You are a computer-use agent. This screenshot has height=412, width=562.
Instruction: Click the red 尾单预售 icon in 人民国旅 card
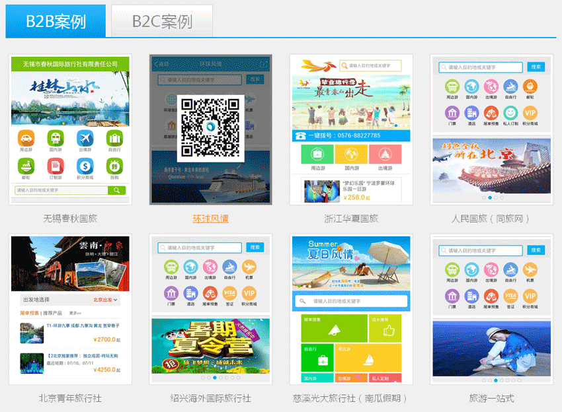tap(491, 113)
